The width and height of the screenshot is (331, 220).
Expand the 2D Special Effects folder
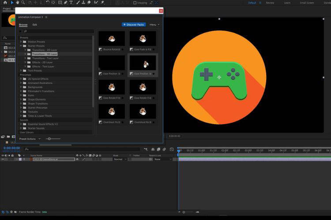click(21, 79)
